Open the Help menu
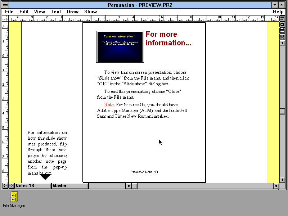Image resolution: width=288 pixels, height=216 pixels. [x=278, y=12]
